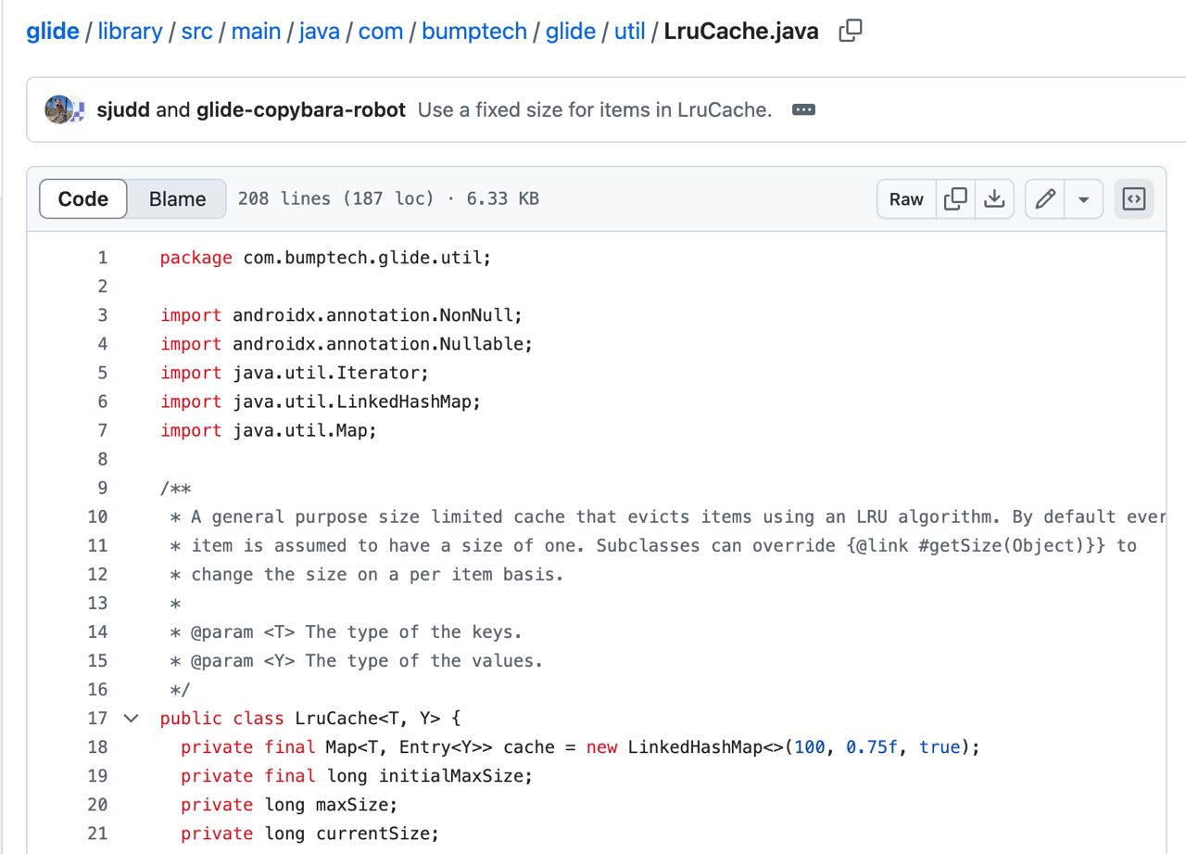The height and width of the screenshot is (854, 1186).
Task: Go to the glide repository root
Action: (x=53, y=32)
